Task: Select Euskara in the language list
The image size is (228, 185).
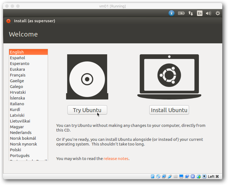Action: [x=28, y=69]
